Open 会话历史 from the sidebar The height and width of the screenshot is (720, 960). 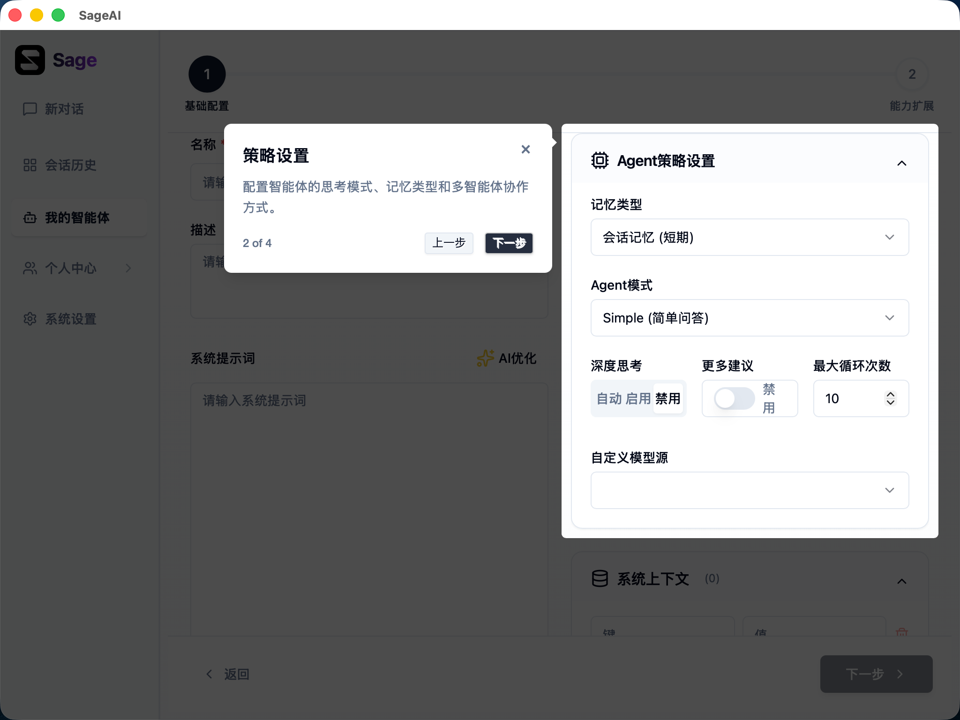pyautogui.click(x=70, y=165)
